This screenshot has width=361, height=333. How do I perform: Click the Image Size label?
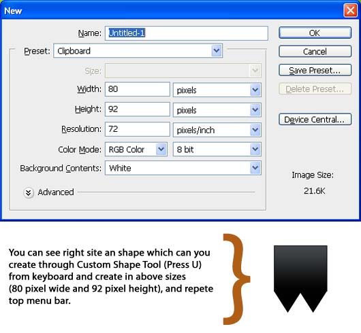click(313, 175)
